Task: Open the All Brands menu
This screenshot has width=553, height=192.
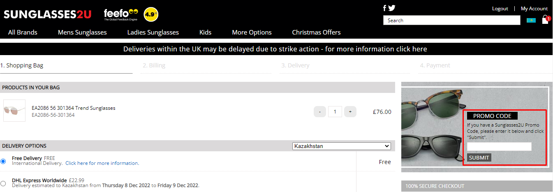Action: point(23,32)
